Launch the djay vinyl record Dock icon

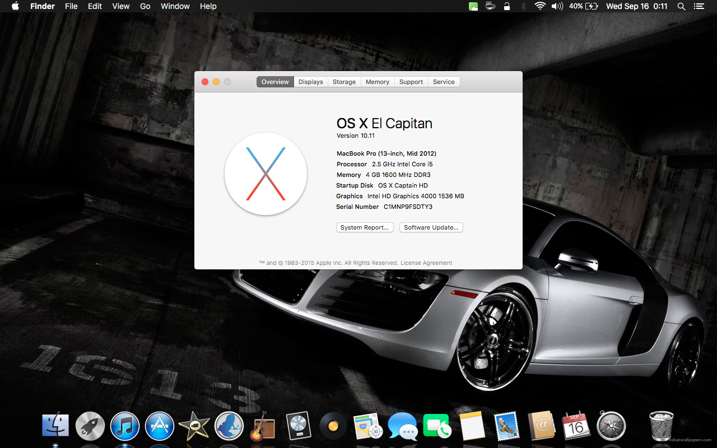pos(333,427)
